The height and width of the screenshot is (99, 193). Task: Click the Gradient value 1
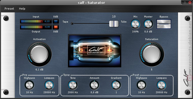pyautogui.click(x=116, y=92)
